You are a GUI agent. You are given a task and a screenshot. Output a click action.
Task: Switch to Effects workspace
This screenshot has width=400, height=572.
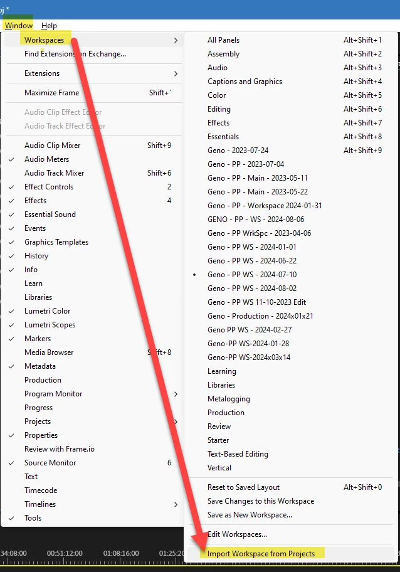pos(291,123)
